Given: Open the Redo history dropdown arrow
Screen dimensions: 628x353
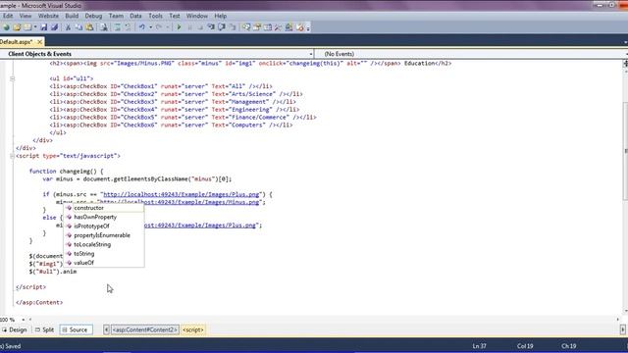Looking at the screenshot, I should [x=168, y=27].
